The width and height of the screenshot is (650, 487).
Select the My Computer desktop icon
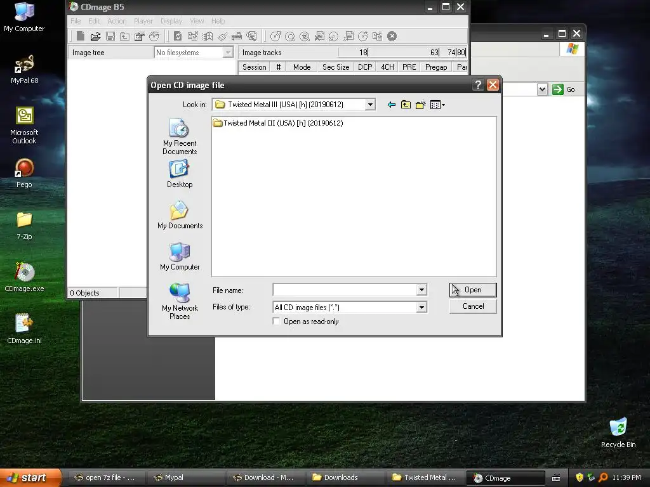(24, 17)
